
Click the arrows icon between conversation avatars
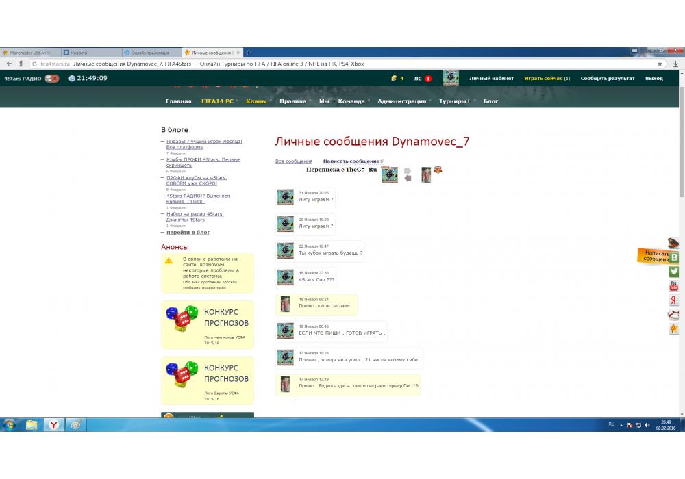(408, 174)
